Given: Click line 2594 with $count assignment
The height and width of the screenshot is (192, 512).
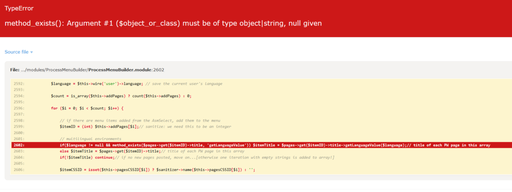Looking at the screenshot, I should click(121, 96).
